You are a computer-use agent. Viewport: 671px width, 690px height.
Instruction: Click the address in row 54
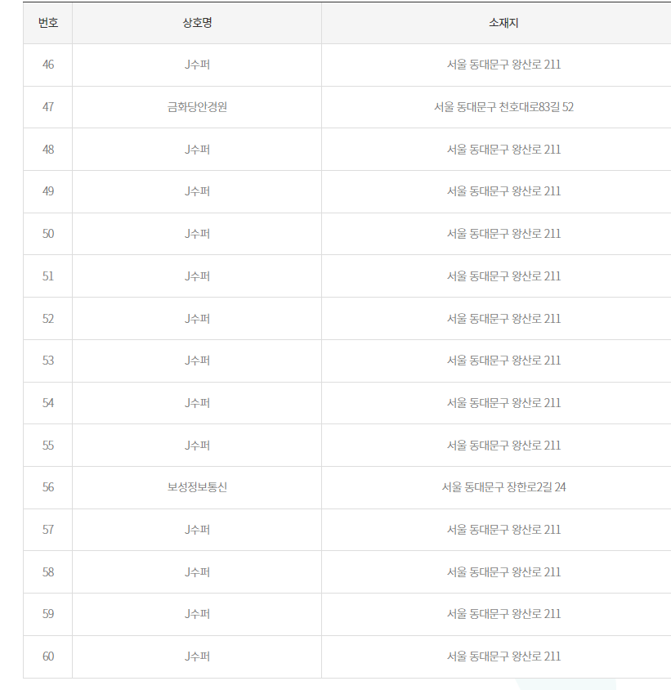(503, 403)
